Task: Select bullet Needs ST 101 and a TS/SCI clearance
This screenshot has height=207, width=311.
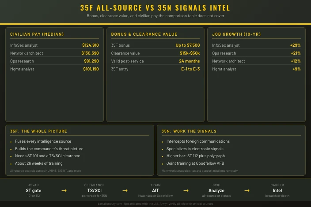Action: tap(48, 156)
